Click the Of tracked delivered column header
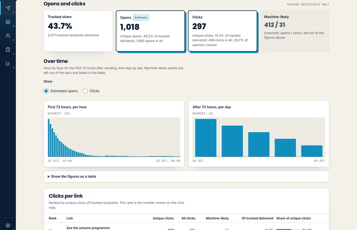 pyautogui.click(x=257, y=218)
